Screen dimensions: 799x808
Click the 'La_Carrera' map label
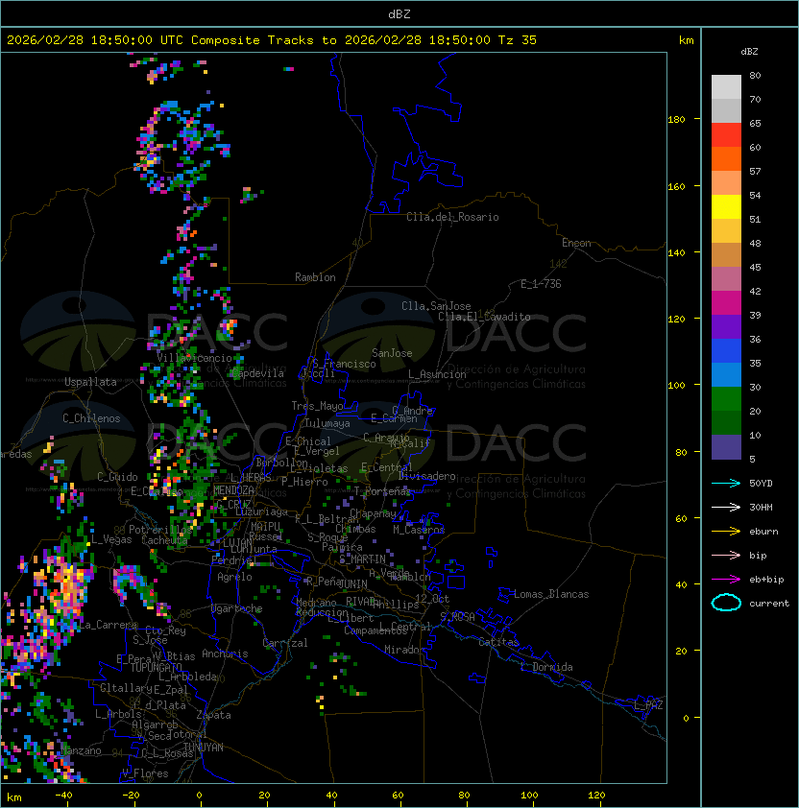pos(108,625)
